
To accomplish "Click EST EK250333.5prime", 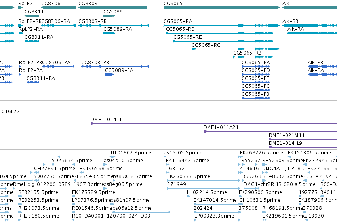I will (188, 176).
